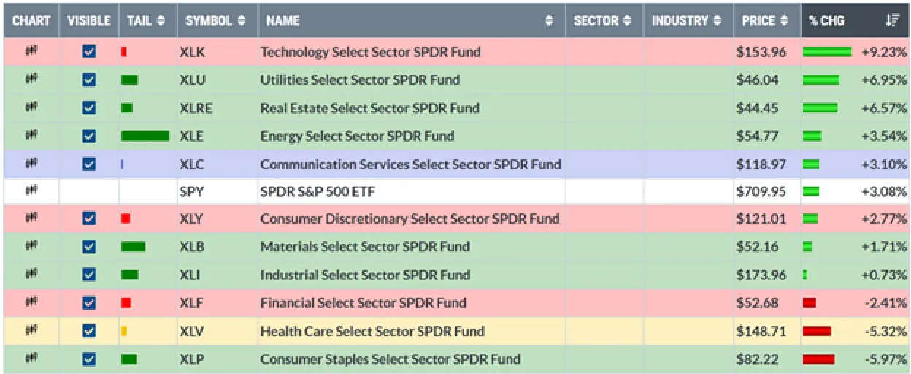Open the chart icon for XLK
Screen dimensions: 911x374
point(31,52)
